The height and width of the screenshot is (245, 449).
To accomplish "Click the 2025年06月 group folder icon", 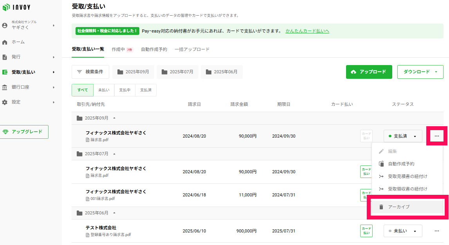I will (79, 213).
